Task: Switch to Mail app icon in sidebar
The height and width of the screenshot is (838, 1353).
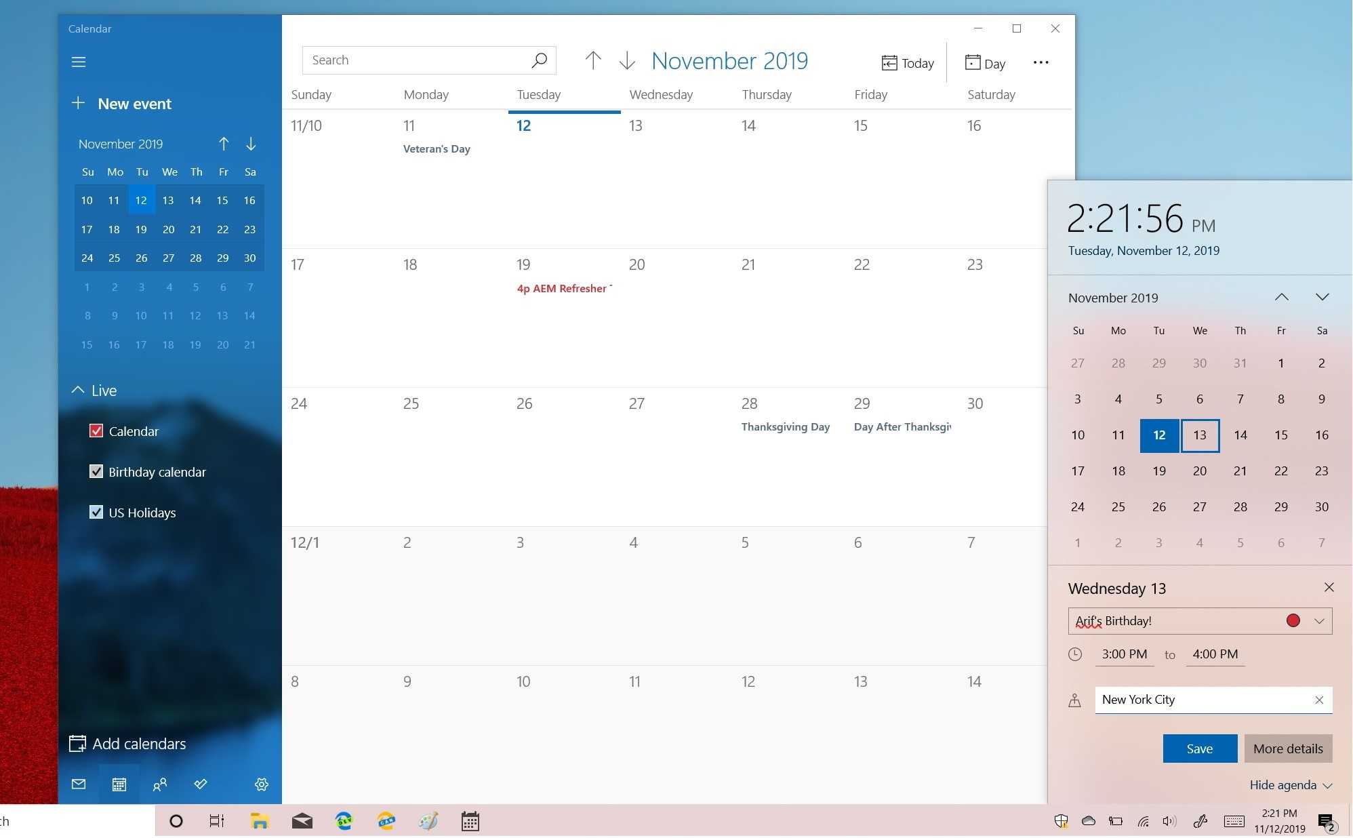Action: (x=79, y=784)
